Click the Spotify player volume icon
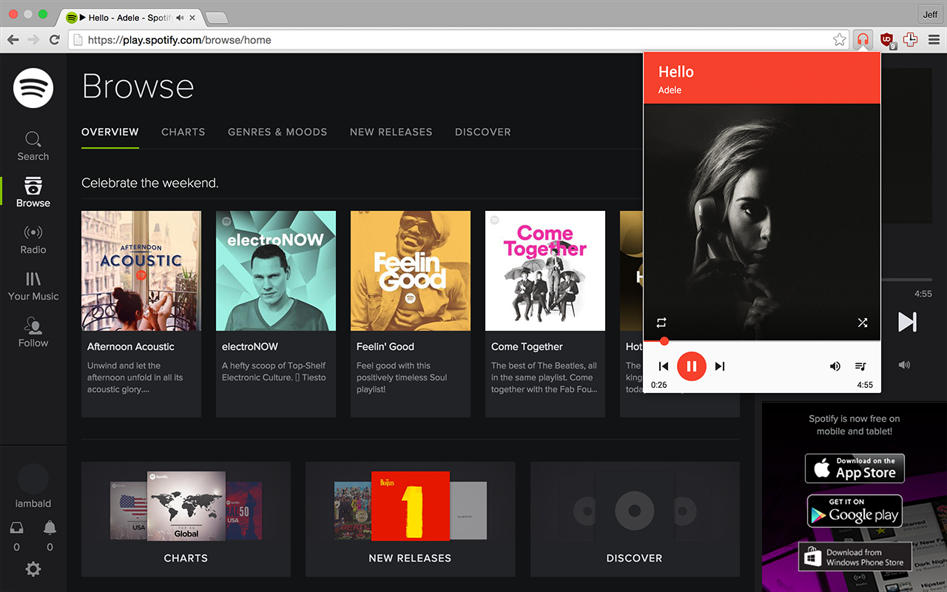This screenshot has width=947, height=592. pyautogui.click(x=903, y=365)
